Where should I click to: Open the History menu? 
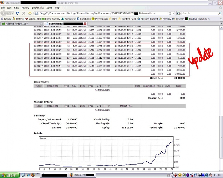[x=25, y=8]
